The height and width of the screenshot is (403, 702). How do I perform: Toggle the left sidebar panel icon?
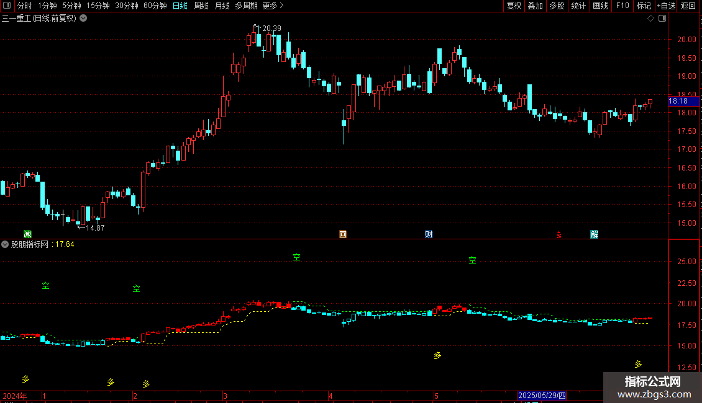7,6
